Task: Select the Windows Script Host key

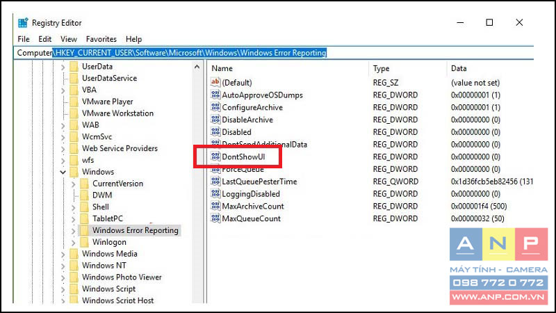Action: pos(117,300)
